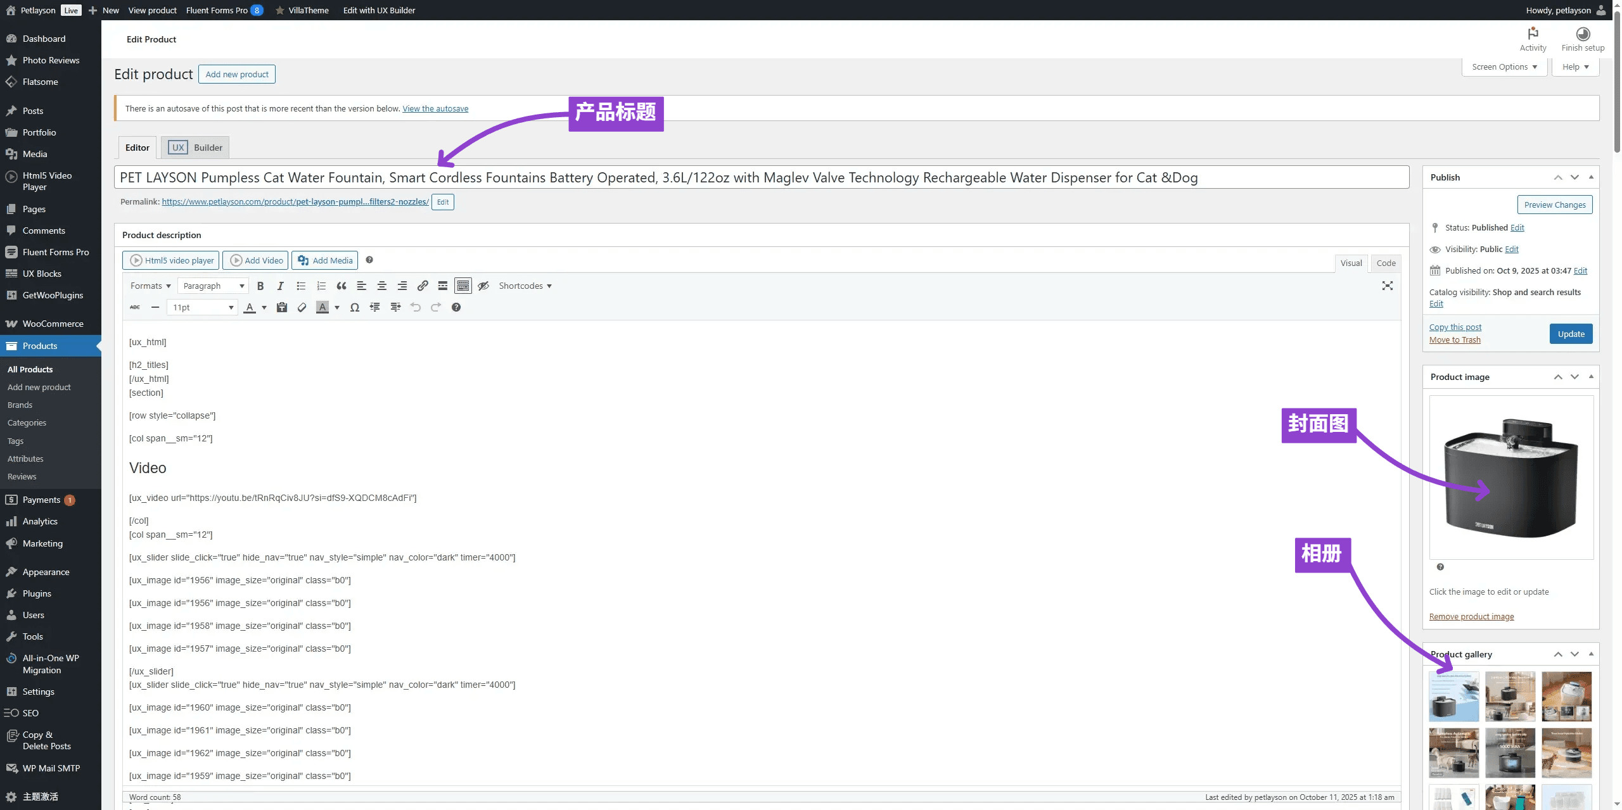Click the blockquote icon
Viewport: 1622px width, 810px height.
click(342, 286)
